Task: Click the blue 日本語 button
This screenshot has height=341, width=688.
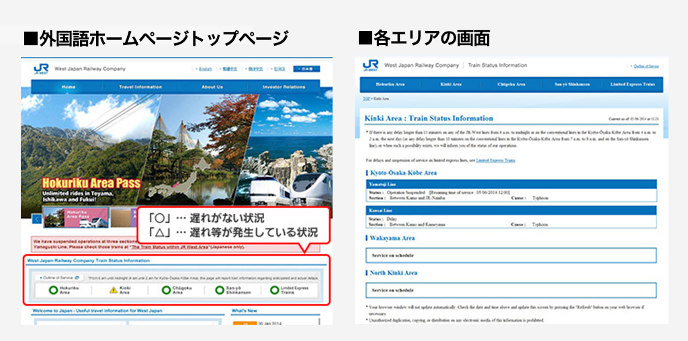Action: (x=306, y=69)
